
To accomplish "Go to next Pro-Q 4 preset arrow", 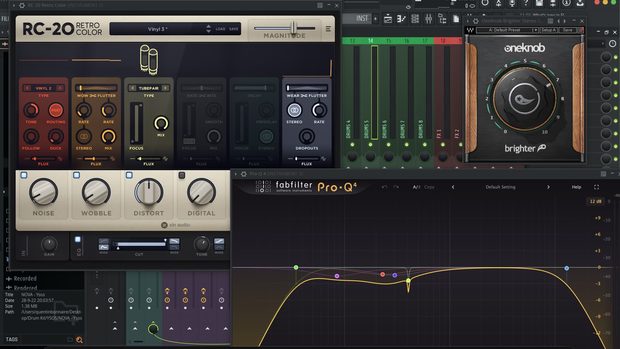I will [548, 187].
